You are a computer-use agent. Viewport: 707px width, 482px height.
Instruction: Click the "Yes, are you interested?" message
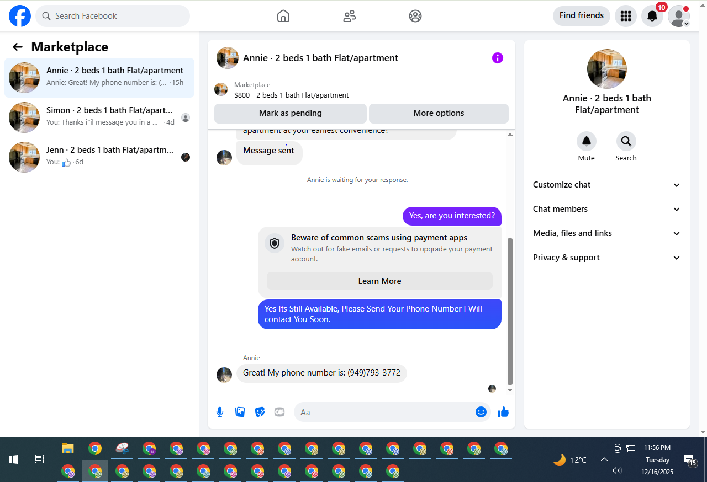point(452,216)
